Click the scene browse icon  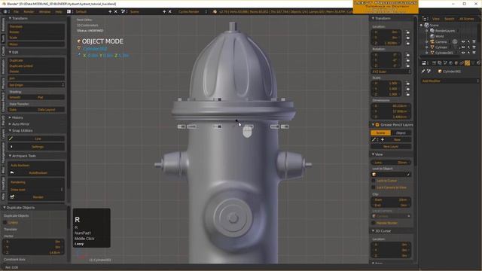point(124,12)
